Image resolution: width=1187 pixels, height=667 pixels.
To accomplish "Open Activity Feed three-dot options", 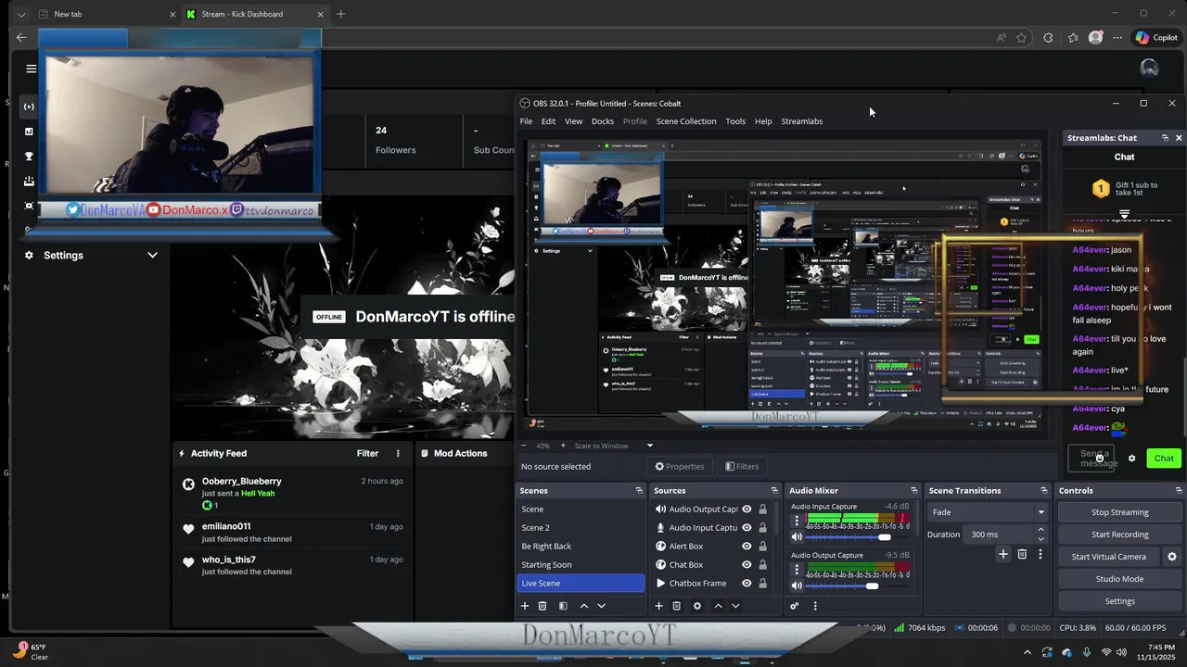I will coord(398,453).
